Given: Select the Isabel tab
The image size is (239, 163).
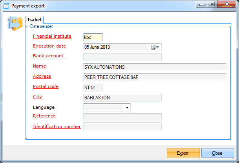Looking at the screenshot, I should coord(34,19).
